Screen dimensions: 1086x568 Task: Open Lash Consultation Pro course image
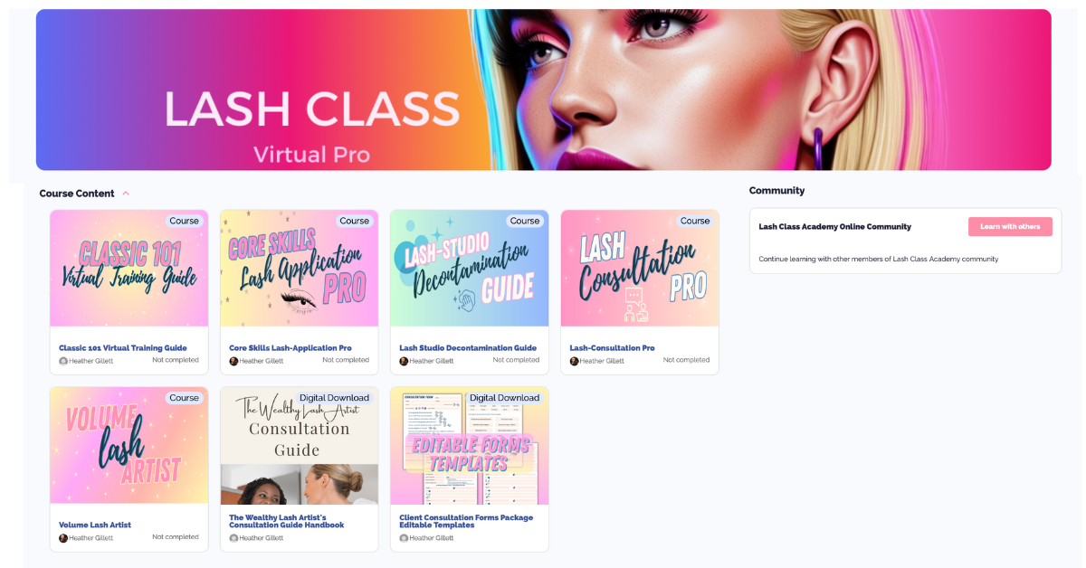[640, 269]
